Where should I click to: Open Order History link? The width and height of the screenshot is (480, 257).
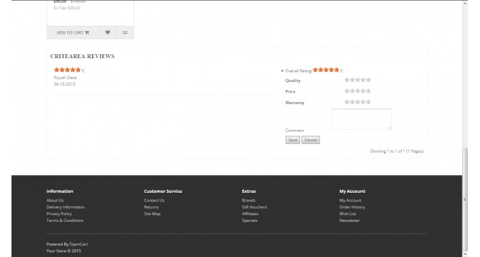click(x=352, y=207)
